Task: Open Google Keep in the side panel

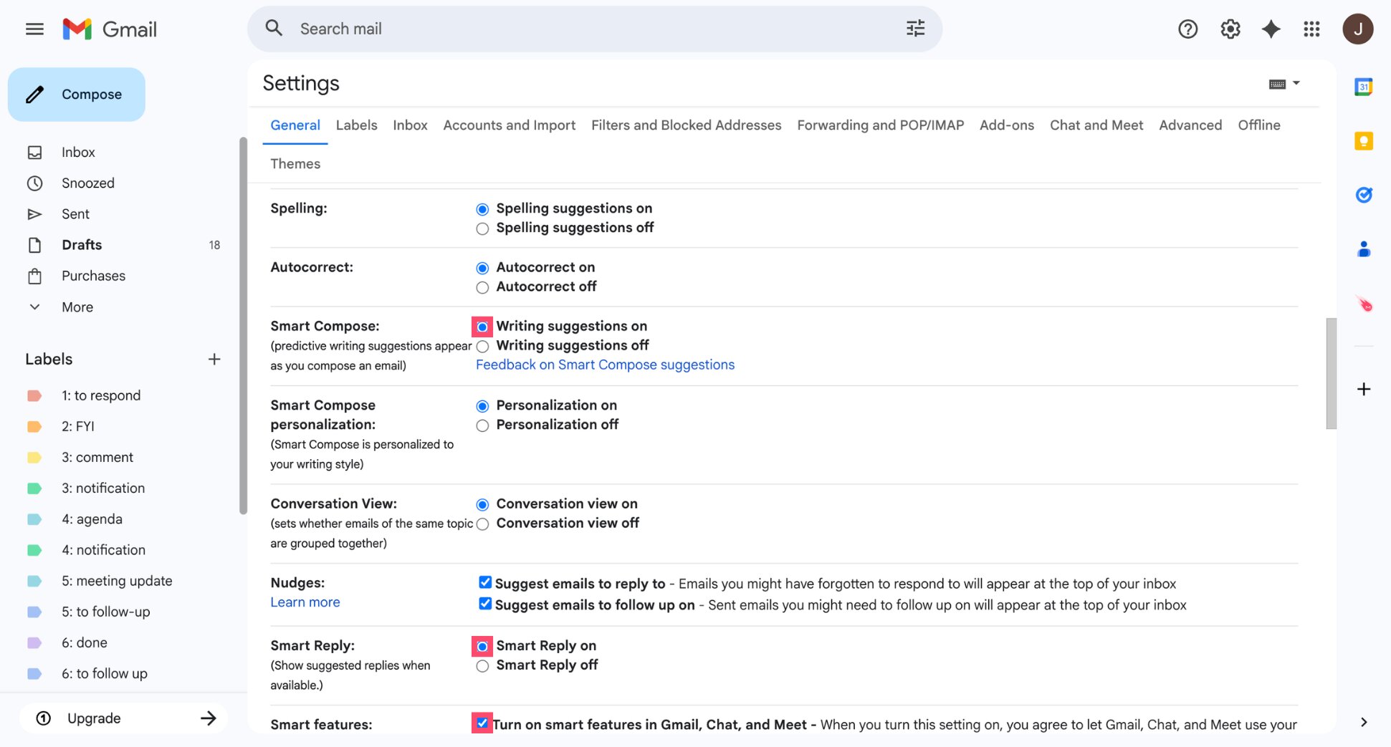Action: [x=1364, y=141]
